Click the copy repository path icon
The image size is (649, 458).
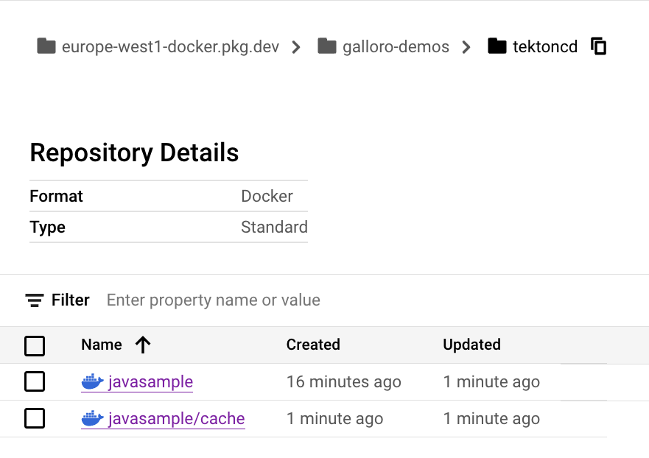coord(599,46)
